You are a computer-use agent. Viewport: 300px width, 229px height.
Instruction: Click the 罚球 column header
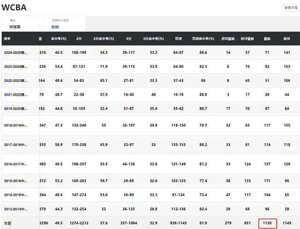(x=178, y=38)
